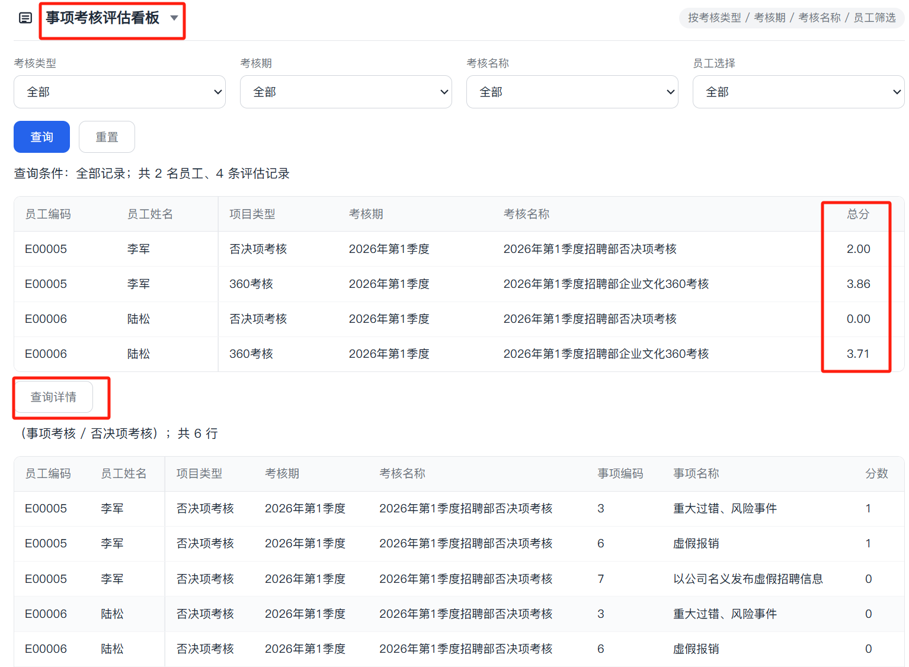Click 2026年第1季度招聘部企业文化360考核 in 李军's row
The image size is (909, 667).
coord(606,284)
